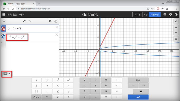The width and height of the screenshot is (180, 101).
Task: Open expression list settings gear
Action: (50, 21)
